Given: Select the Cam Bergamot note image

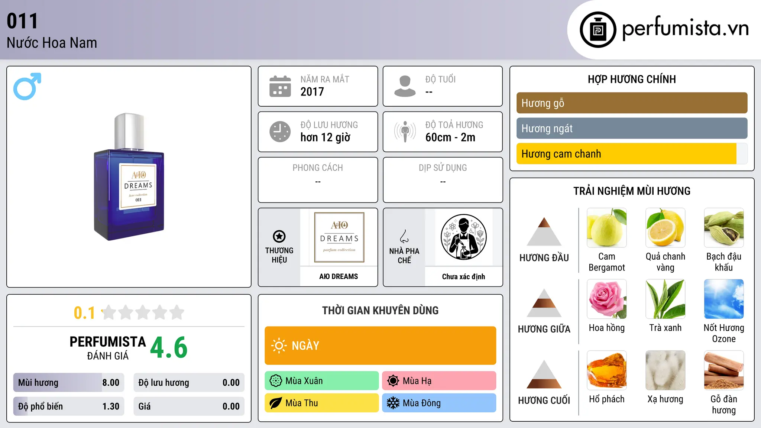Looking at the screenshot, I should [x=606, y=227].
